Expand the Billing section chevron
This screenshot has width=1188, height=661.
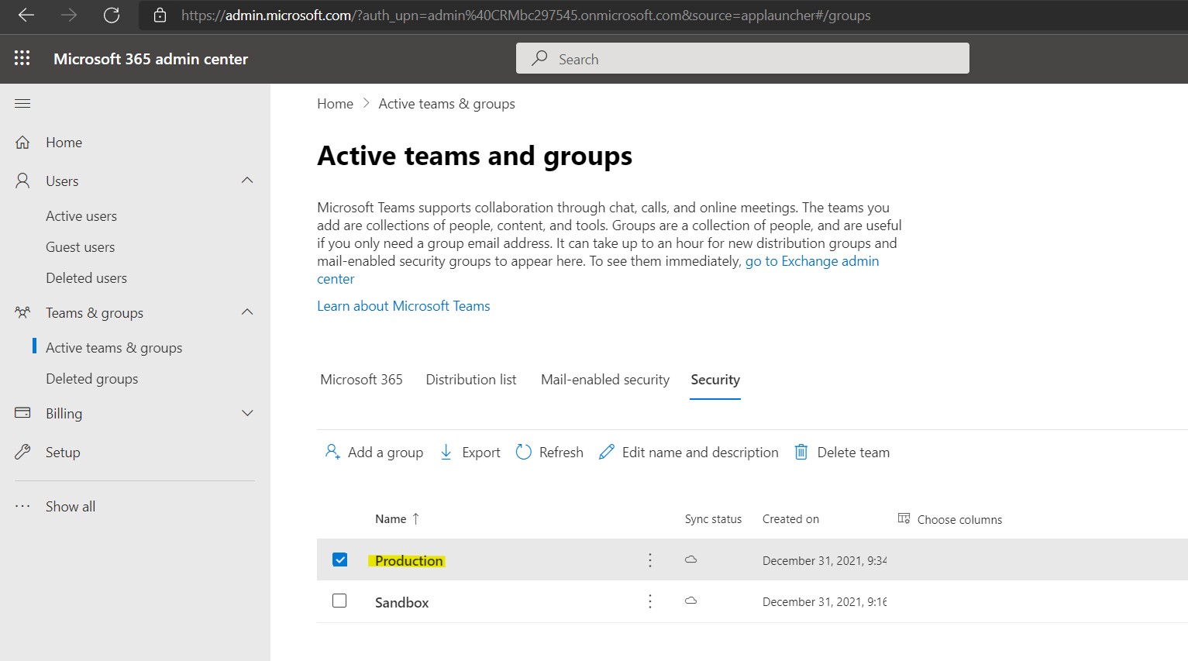click(x=247, y=413)
